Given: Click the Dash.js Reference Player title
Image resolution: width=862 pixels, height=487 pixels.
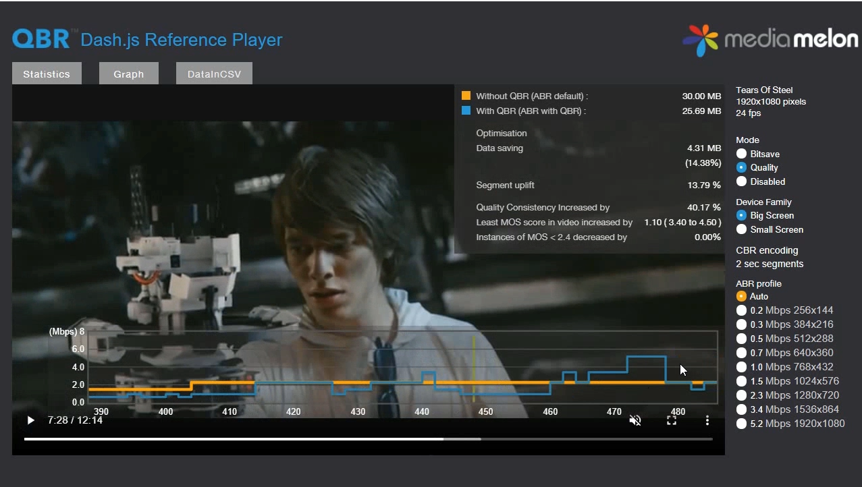Looking at the screenshot, I should point(181,40).
